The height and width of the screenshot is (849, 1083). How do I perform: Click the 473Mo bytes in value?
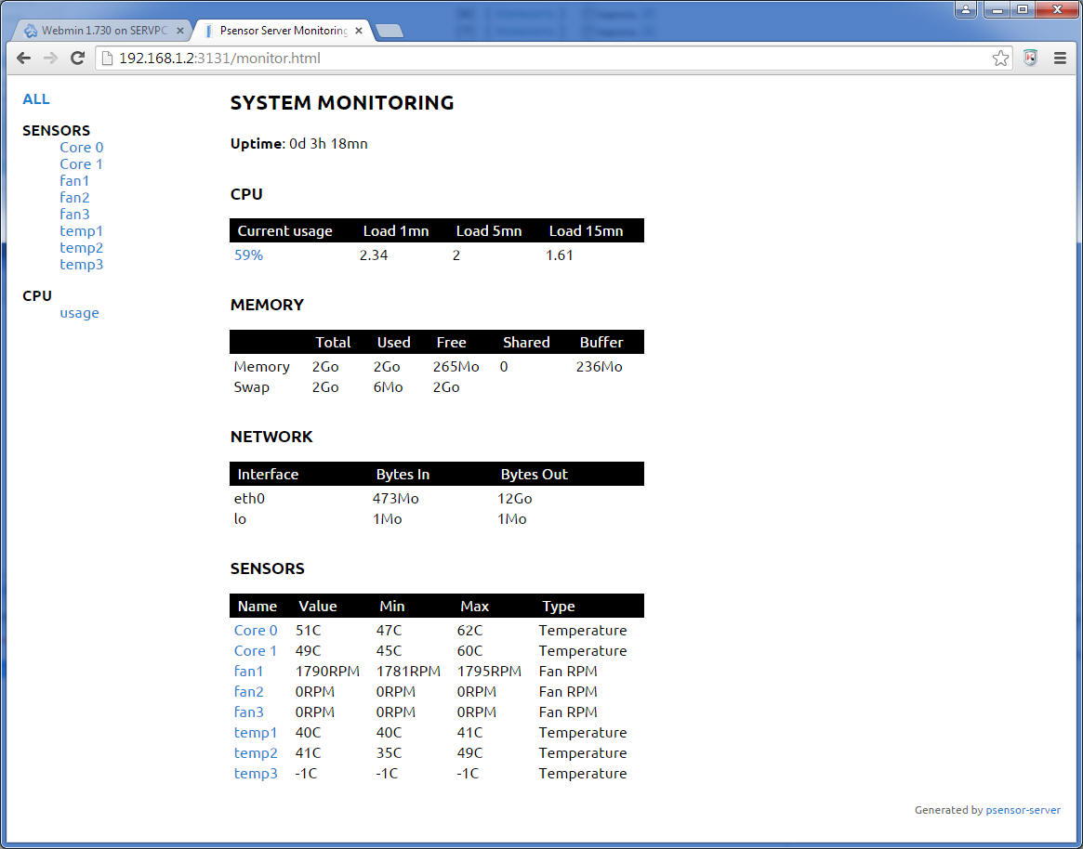click(396, 499)
